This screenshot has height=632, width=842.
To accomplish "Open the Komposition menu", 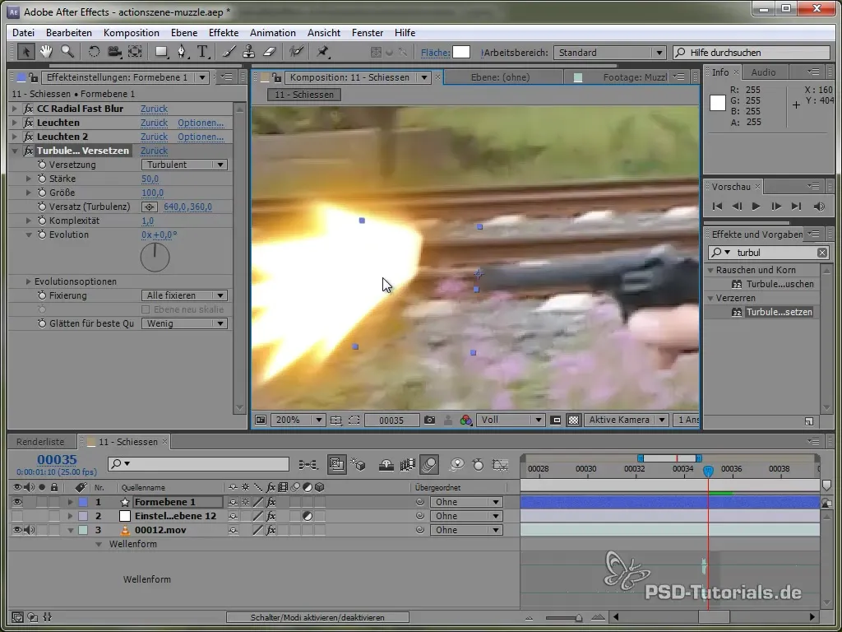I will point(131,33).
